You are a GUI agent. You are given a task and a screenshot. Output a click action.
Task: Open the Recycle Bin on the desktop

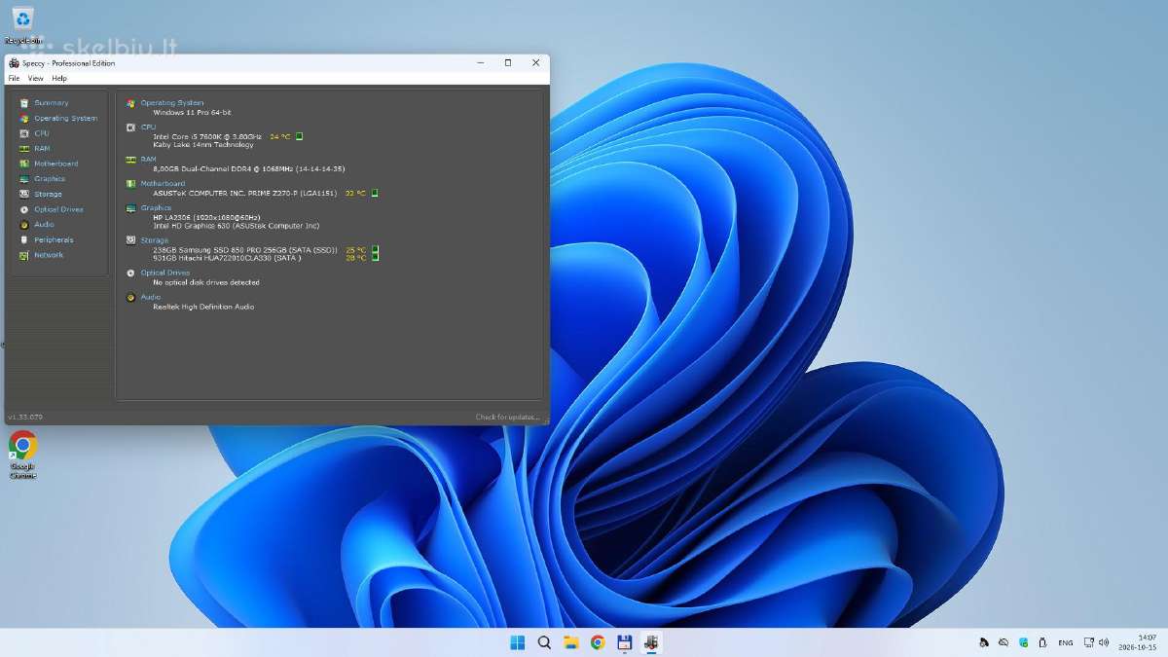[x=22, y=24]
